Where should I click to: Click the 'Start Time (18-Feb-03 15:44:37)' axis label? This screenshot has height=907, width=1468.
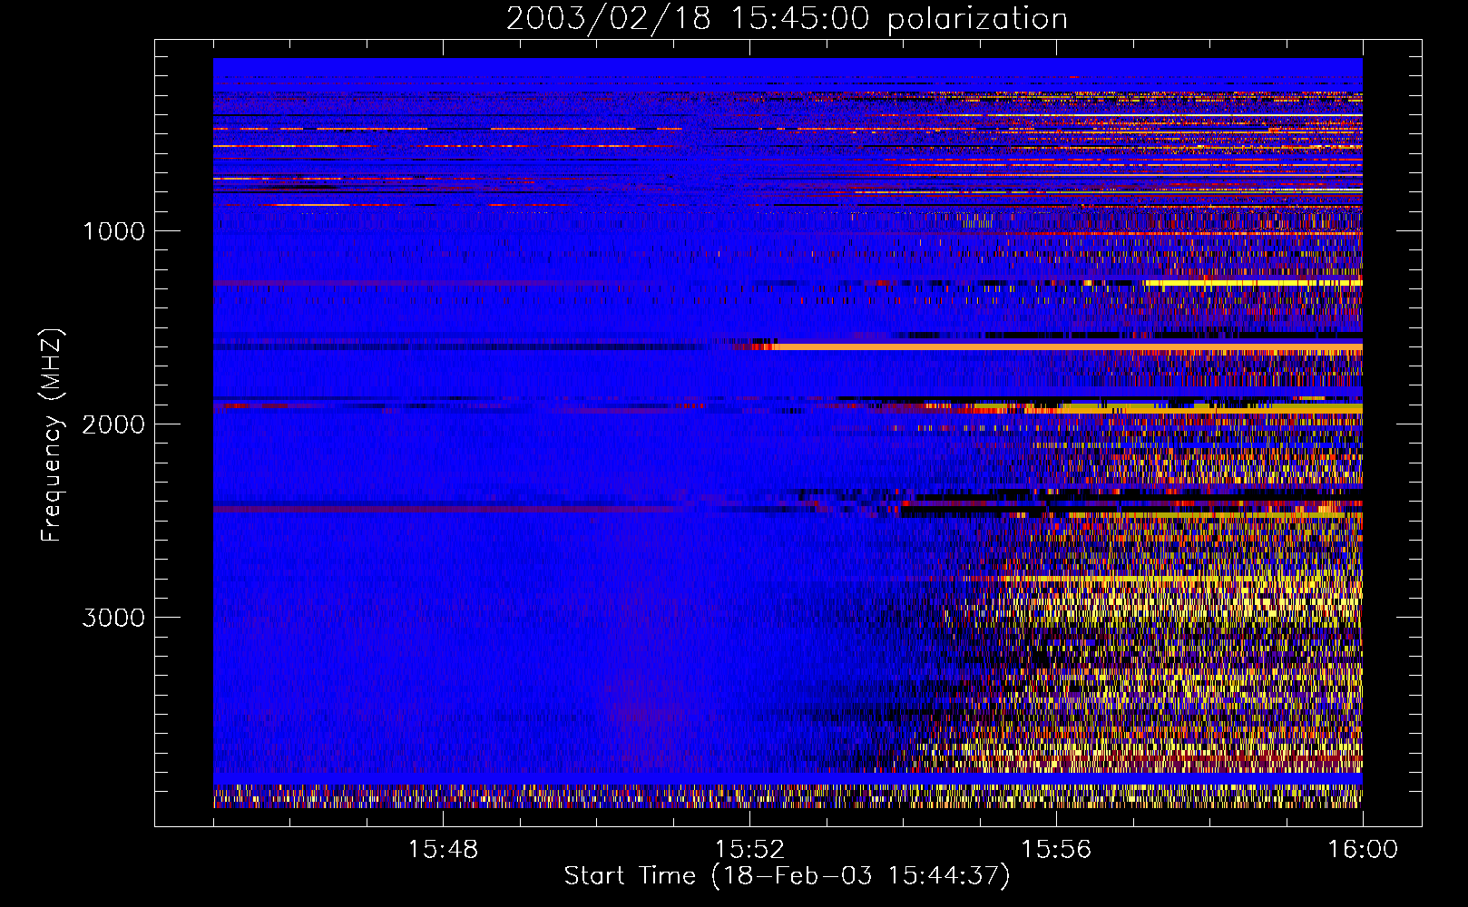tap(787, 876)
